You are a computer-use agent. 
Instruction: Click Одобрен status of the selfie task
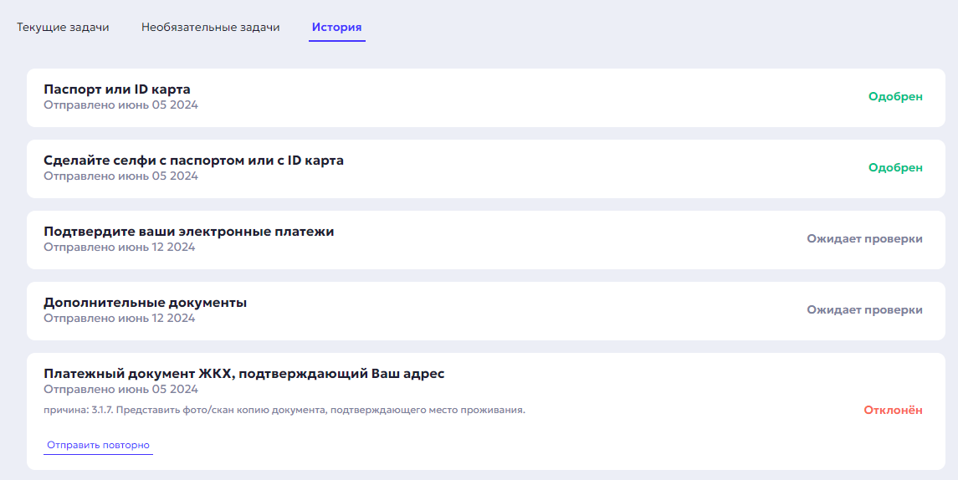895,167
